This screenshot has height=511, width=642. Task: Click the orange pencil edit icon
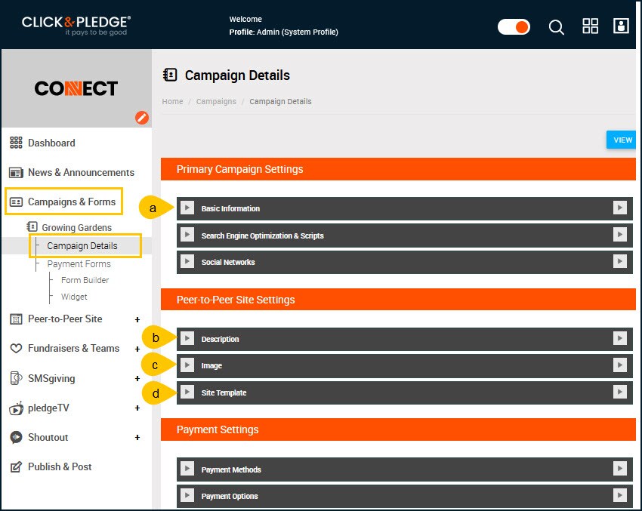click(x=142, y=118)
